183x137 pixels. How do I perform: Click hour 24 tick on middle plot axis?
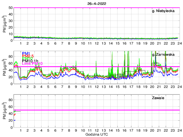pyautogui.click(x=179, y=87)
